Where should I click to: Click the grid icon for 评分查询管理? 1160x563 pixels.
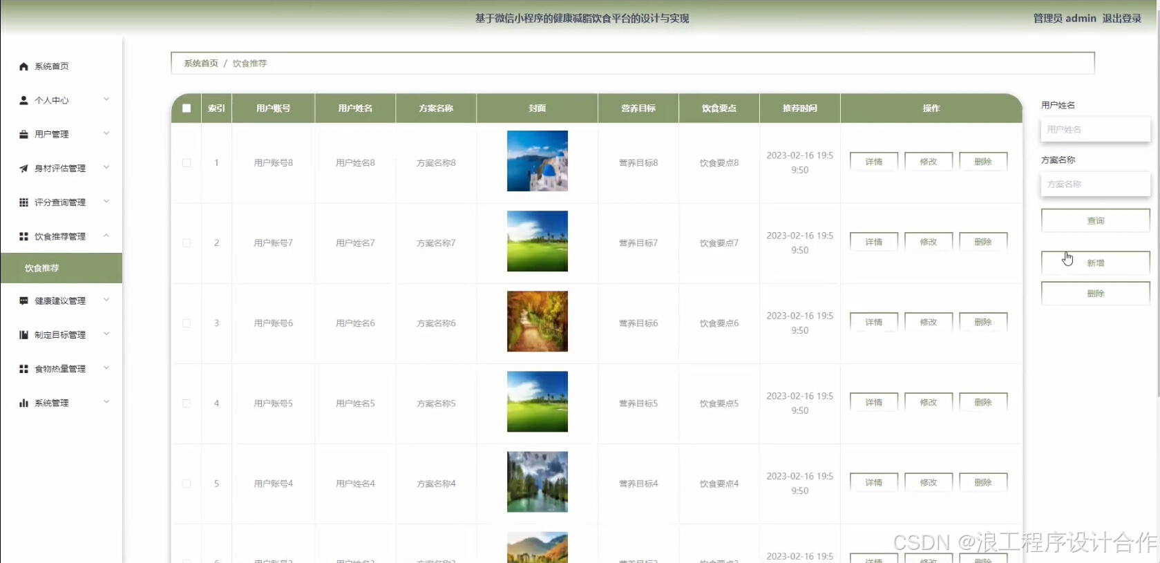tap(23, 202)
